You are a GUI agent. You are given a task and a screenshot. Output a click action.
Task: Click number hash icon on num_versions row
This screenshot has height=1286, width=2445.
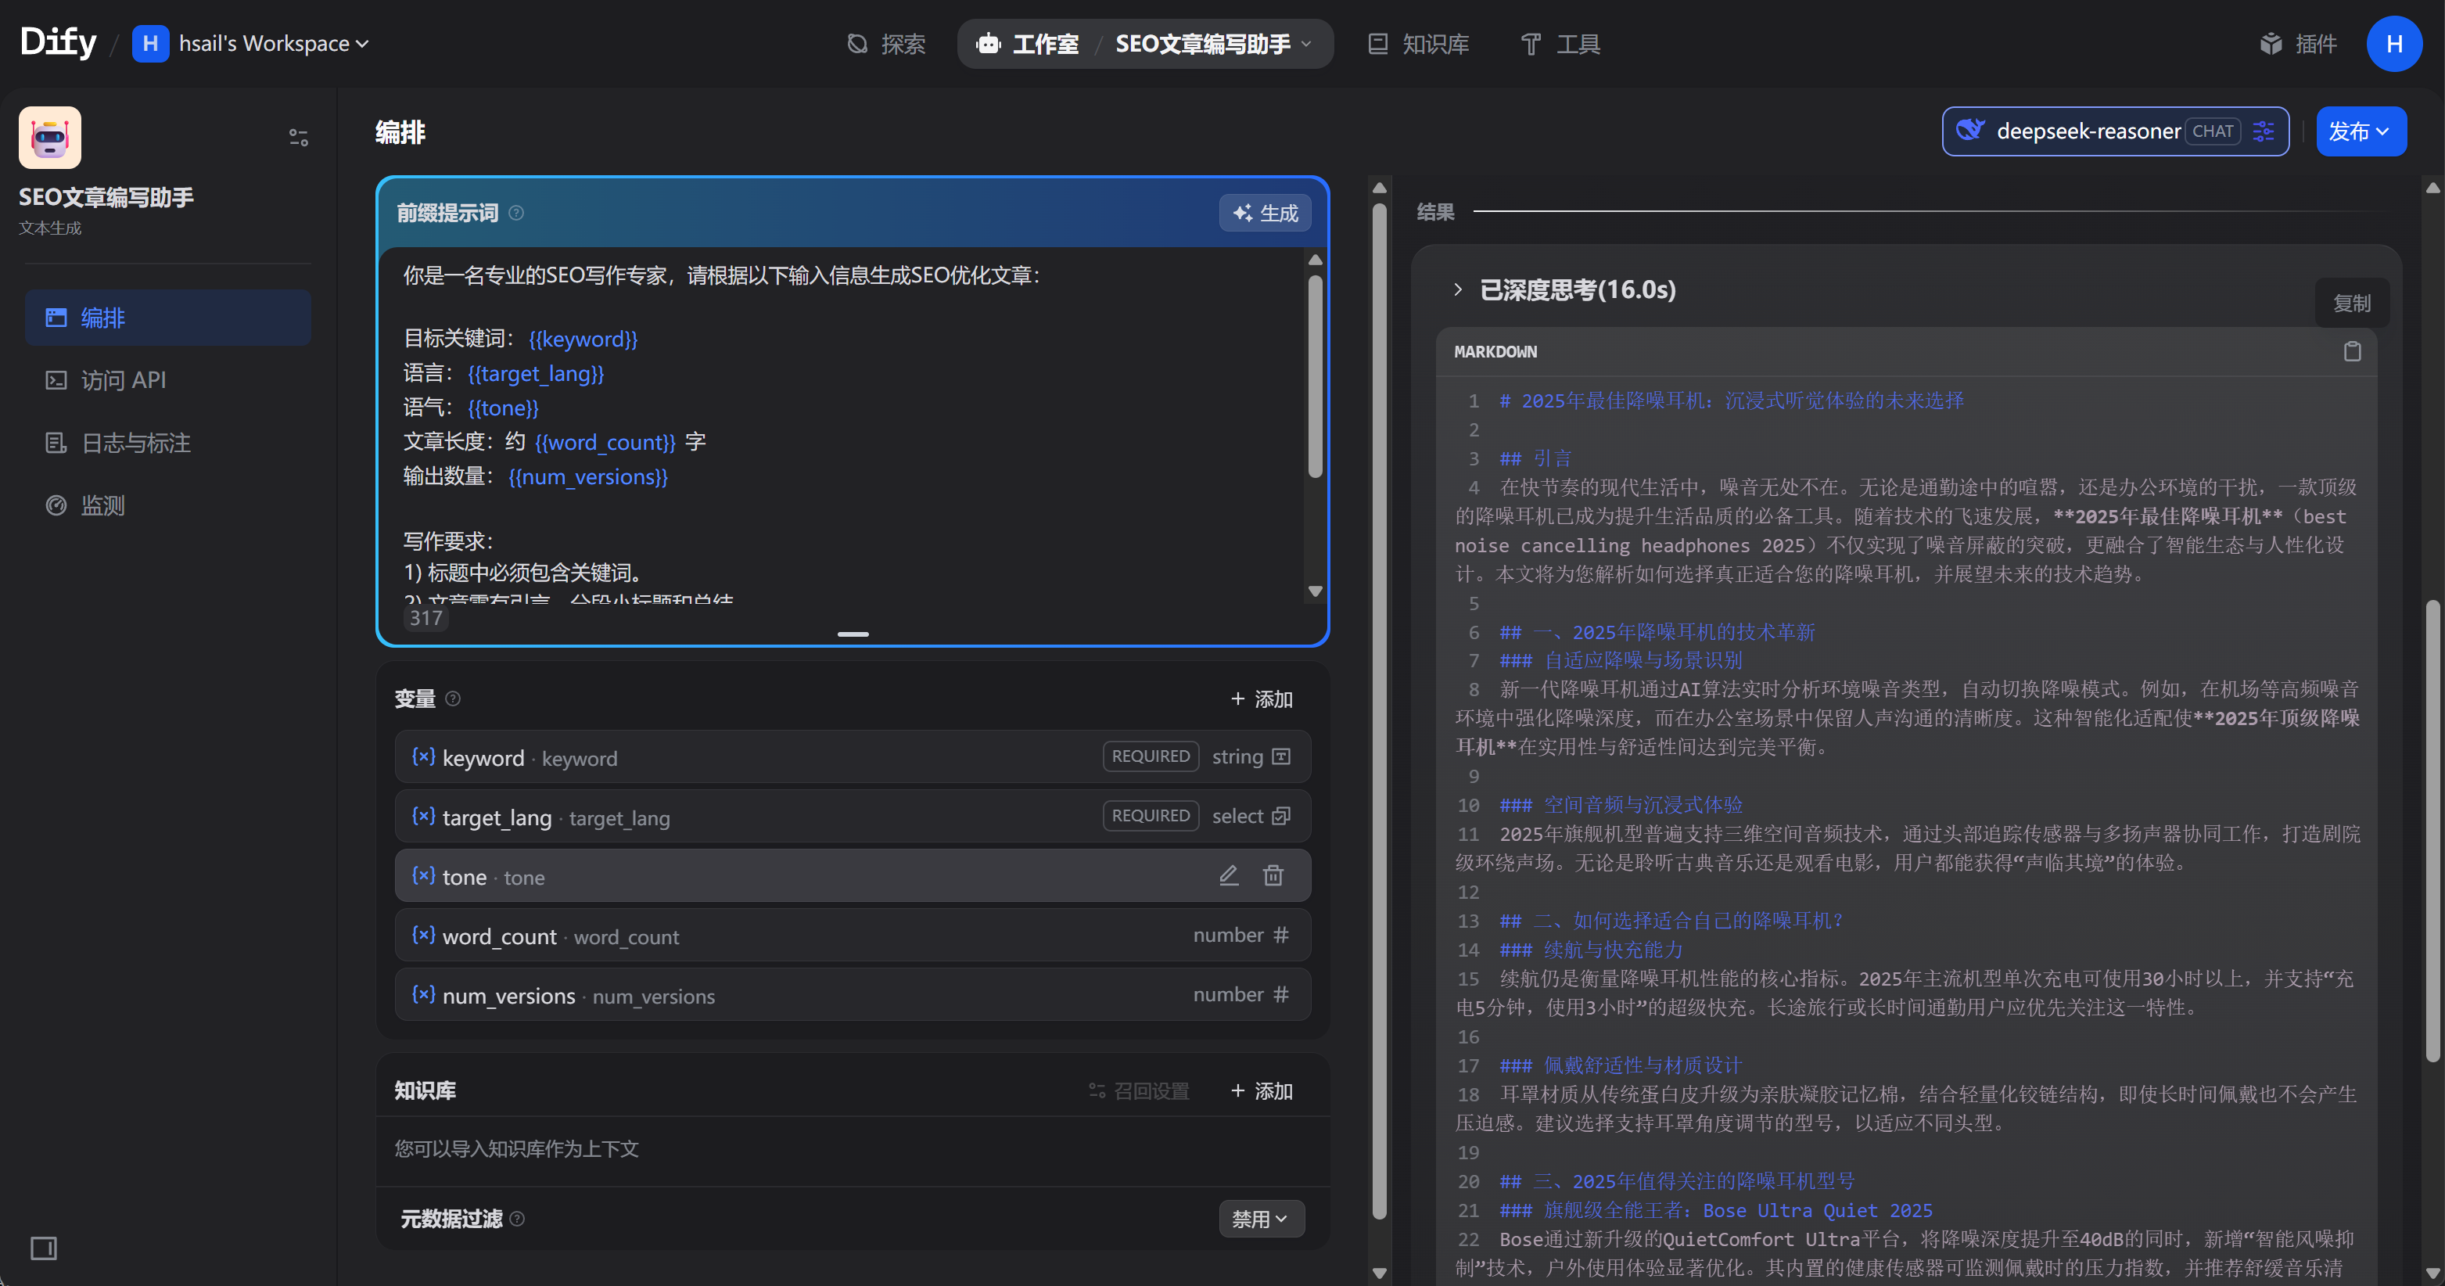[x=1281, y=995]
